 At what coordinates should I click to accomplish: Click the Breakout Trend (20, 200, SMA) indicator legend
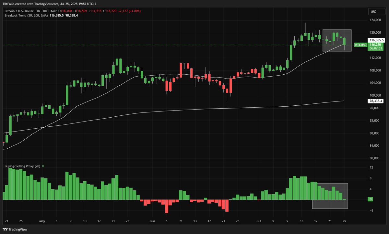point(26,15)
